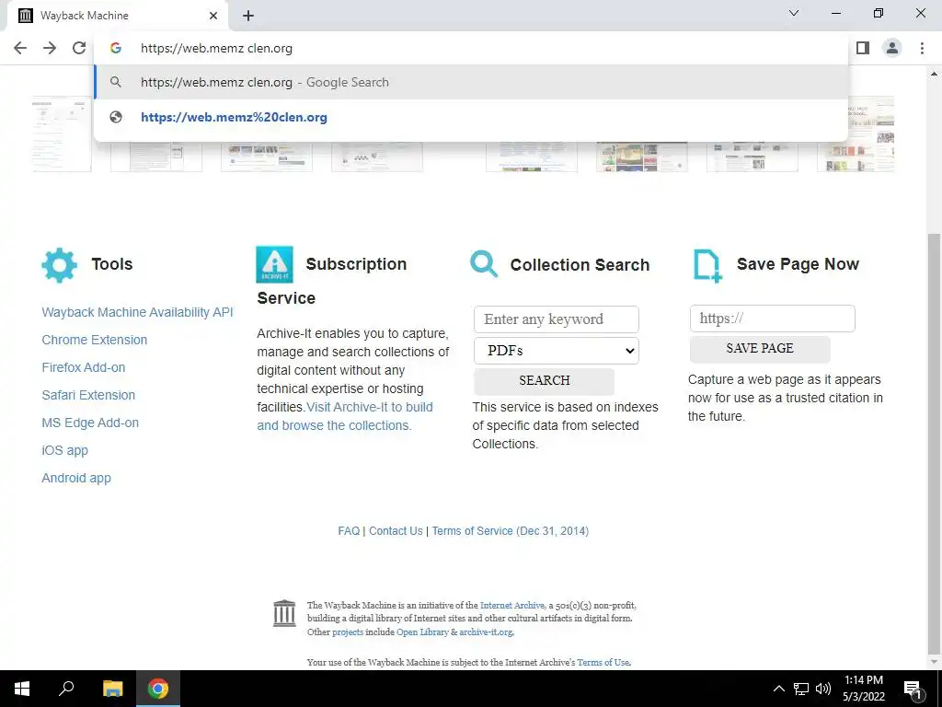Open the Safari Extension link

point(88,395)
